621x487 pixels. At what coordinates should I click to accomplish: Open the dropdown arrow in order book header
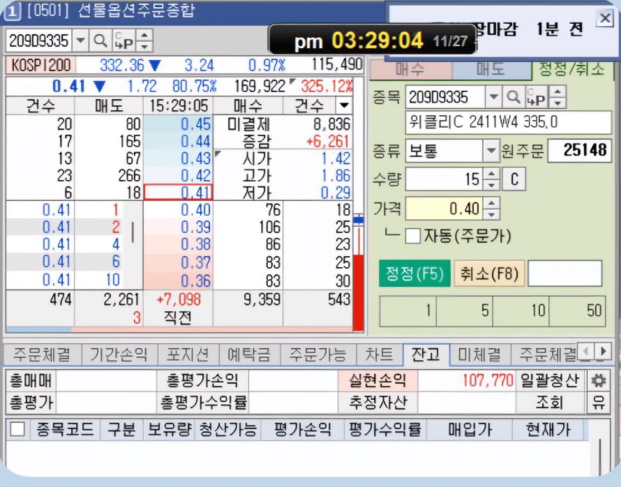coord(344,106)
